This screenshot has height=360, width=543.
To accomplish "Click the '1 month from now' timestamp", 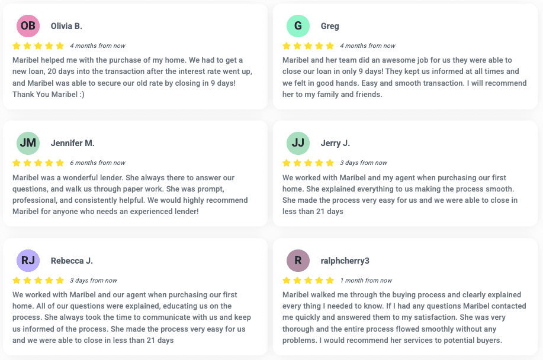I will tap(366, 280).
